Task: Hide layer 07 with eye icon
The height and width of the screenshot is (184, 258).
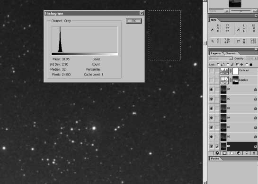Action: pos(212,90)
